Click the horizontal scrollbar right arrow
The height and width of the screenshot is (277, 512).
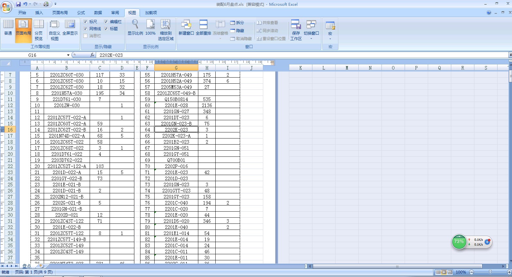pos(503,266)
